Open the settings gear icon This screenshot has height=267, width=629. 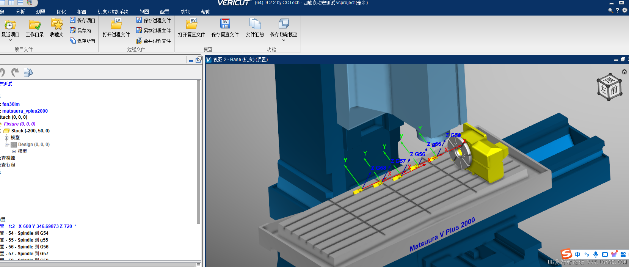point(625,10)
